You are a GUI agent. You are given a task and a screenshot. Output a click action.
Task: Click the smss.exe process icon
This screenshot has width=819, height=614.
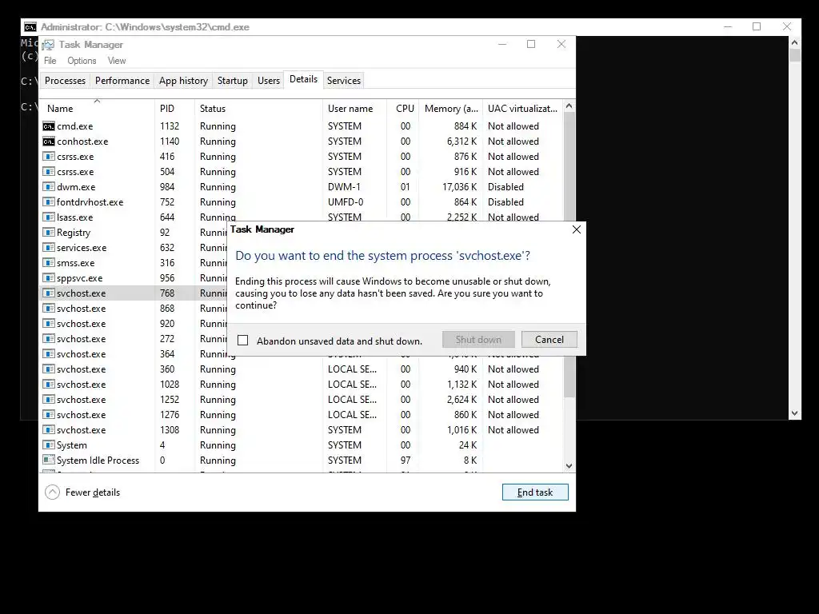point(49,262)
